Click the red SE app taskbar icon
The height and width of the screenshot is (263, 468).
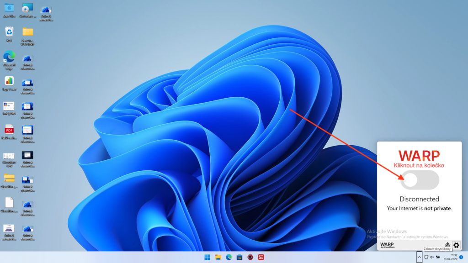coord(261,257)
